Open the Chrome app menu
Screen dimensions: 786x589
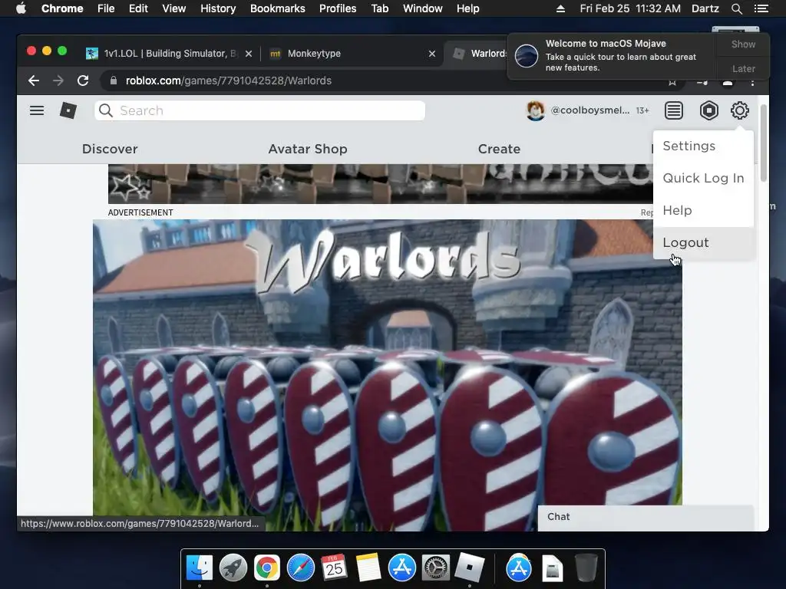tap(62, 8)
